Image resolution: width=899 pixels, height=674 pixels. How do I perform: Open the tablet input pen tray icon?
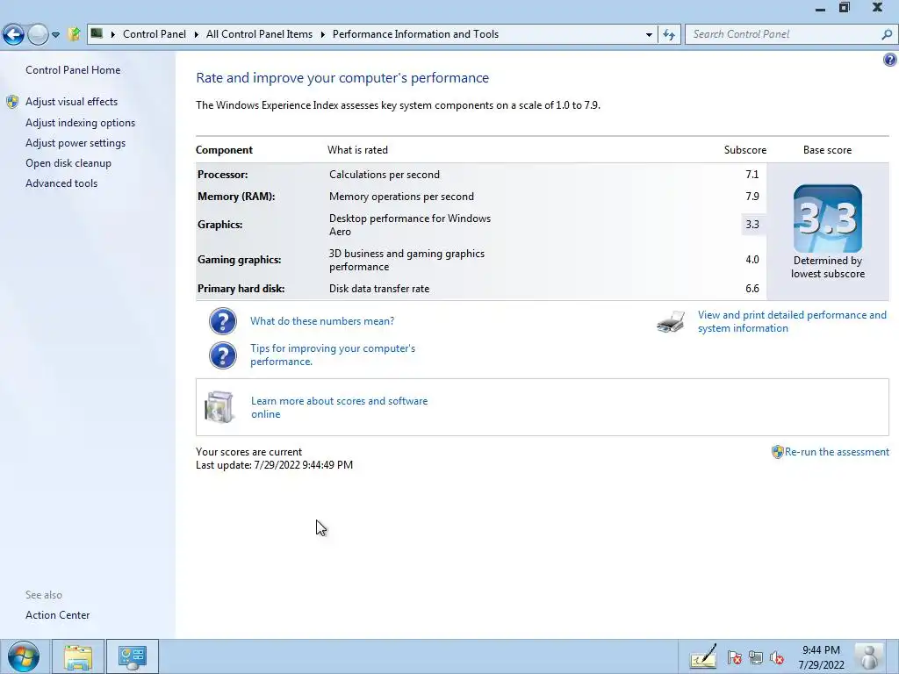tap(703, 656)
